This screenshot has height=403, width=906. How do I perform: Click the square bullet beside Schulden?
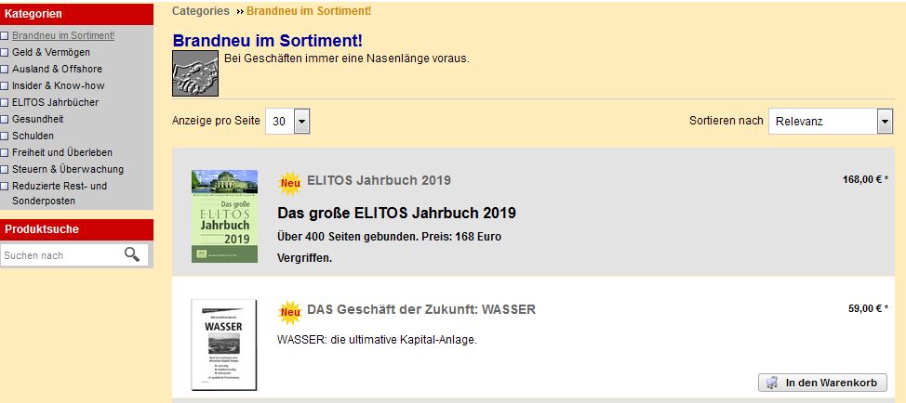pyautogui.click(x=5, y=136)
